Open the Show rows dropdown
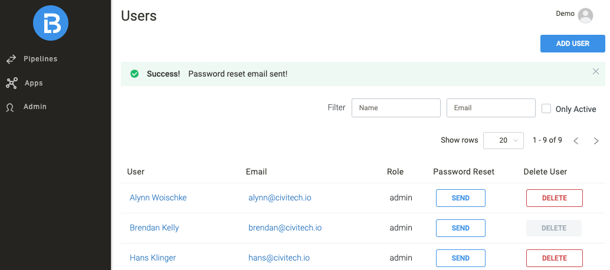 click(503, 140)
